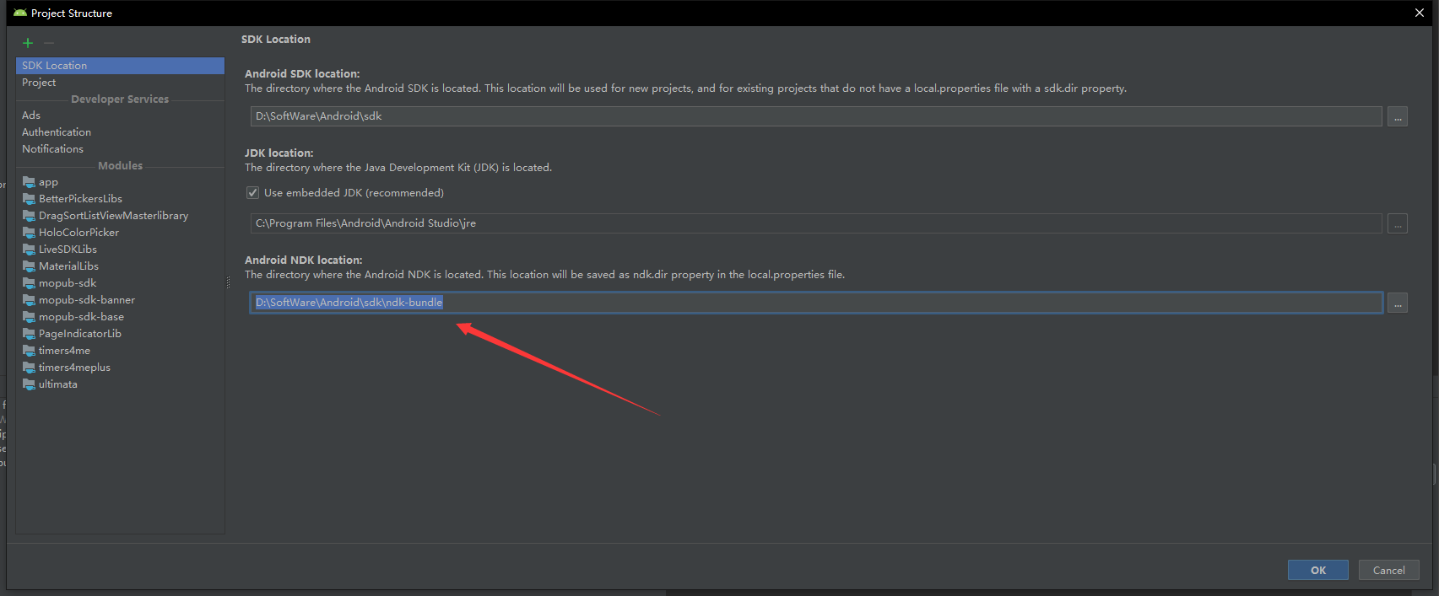Open Project settings section

click(120, 83)
